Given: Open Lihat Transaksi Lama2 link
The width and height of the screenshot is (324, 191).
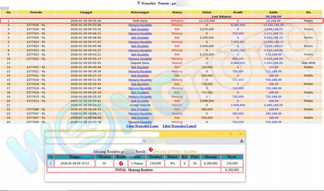Looking at the screenshot, I should [179, 126].
